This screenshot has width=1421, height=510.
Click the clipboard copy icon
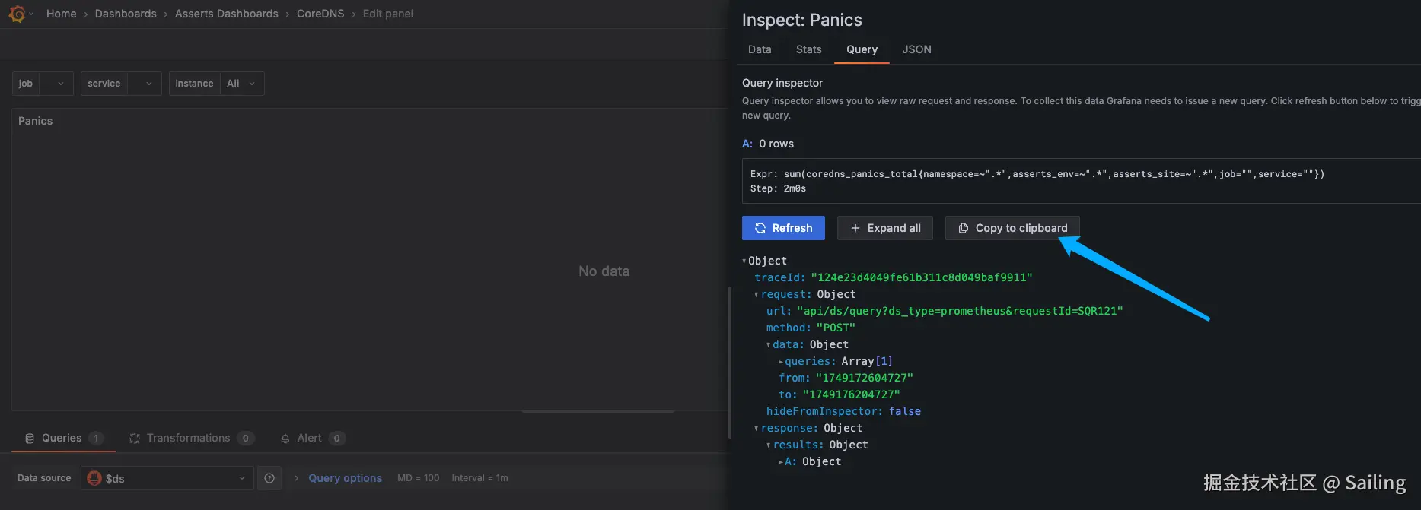click(x=963, y=228)
